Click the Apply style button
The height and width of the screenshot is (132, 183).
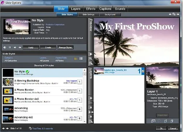(x=31, y=47)
